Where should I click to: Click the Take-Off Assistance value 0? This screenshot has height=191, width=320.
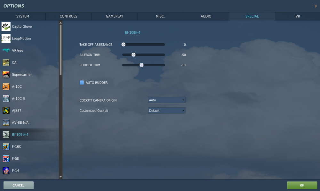click(x=185, y=45)
